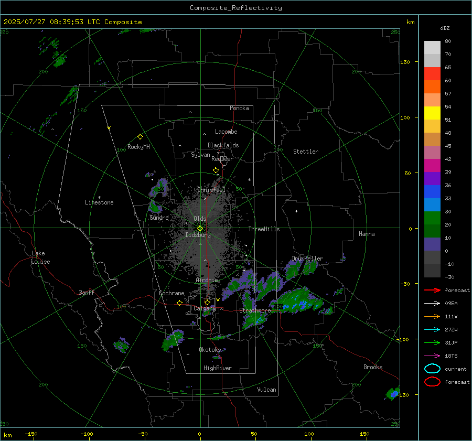This screenshot has width=472, height=441.
Task: Select the white 09EA arrow icon
Action: coord(432,303)
